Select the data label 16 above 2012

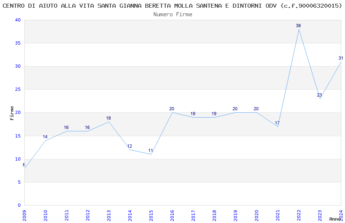coord(87,127)
